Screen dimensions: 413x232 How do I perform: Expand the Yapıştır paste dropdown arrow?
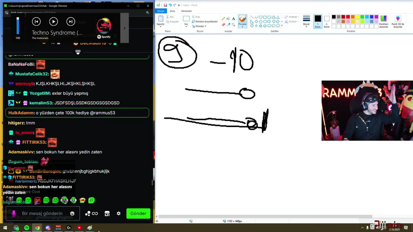[x=160, y=26]
